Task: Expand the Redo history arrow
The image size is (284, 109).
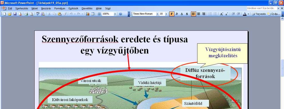Action: point(82,14)
